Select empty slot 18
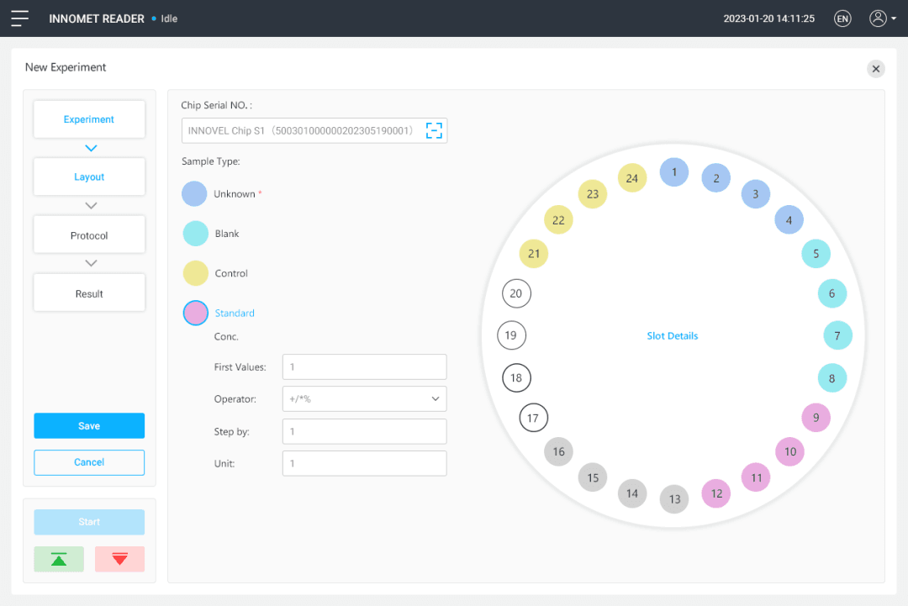The height and width of the screenshot is (606, 908). click(x=516, y=378)
